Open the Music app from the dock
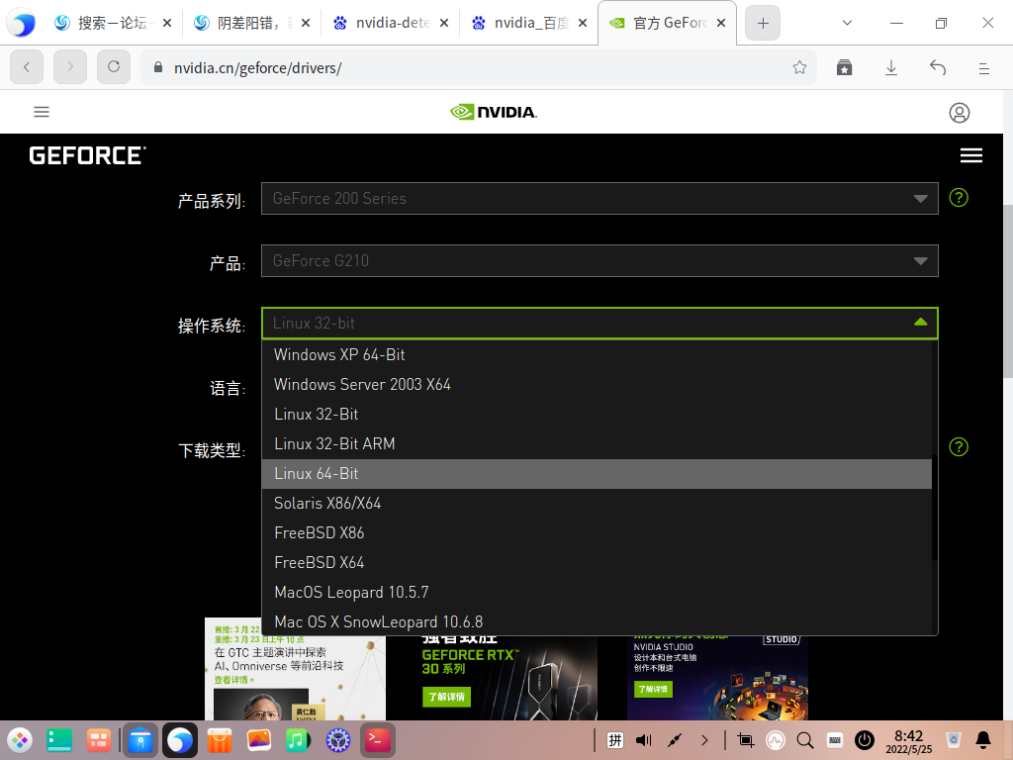This screenshot has height=760, width=1013. coord(298,739)
